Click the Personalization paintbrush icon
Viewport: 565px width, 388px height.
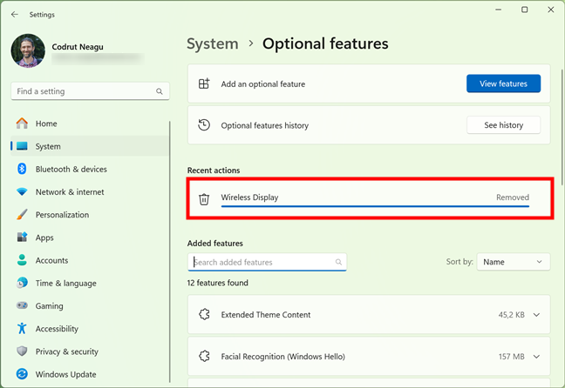(22, 214)
